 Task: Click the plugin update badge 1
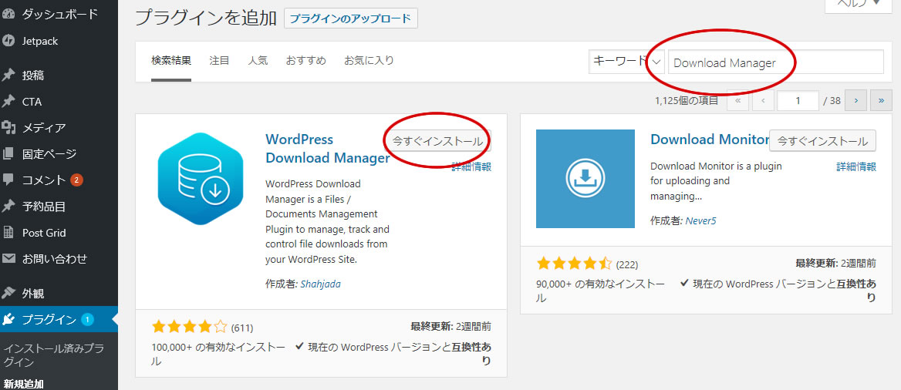86,319
